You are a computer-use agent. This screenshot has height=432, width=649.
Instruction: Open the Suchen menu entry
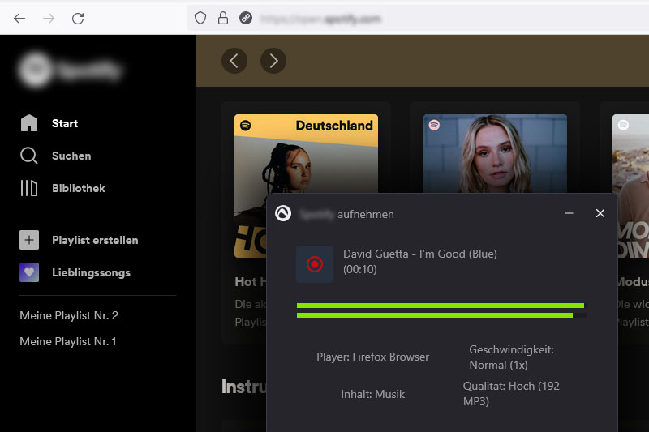point(71,156)
